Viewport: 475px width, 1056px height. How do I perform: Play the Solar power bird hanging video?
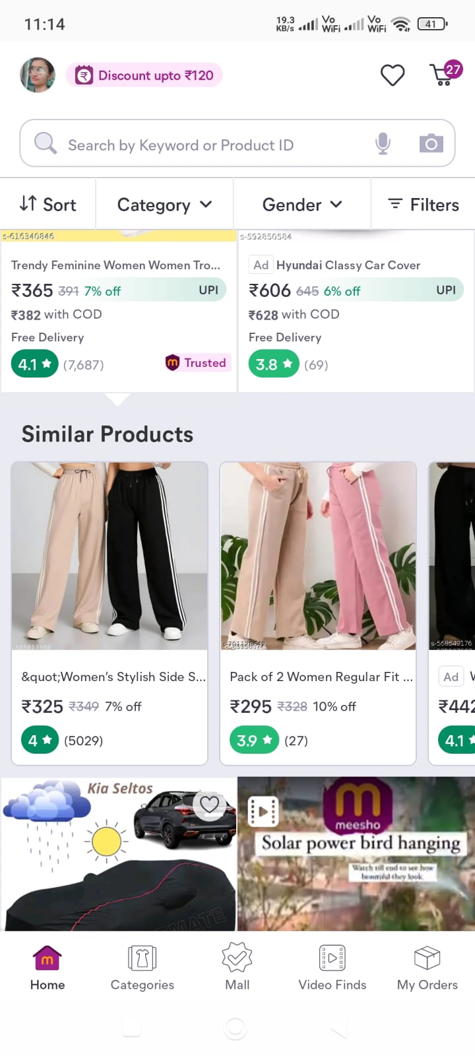coord(356,853)
